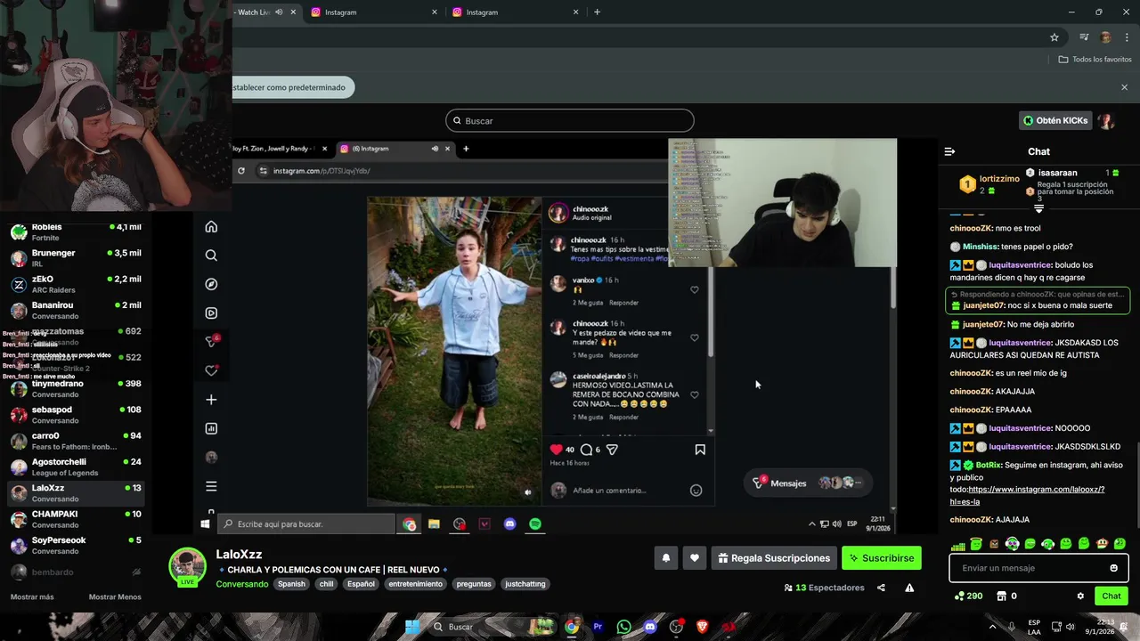1140x641 pixels.
Task: Expand channel list with Mostrar más
Action: point(32,596)
